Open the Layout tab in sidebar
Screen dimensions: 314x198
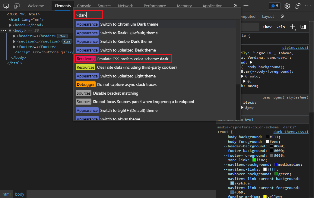pos(268,16)
